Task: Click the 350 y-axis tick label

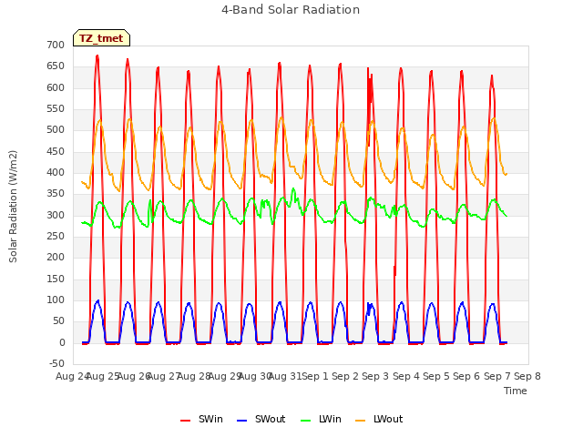Action: (56, 194)
